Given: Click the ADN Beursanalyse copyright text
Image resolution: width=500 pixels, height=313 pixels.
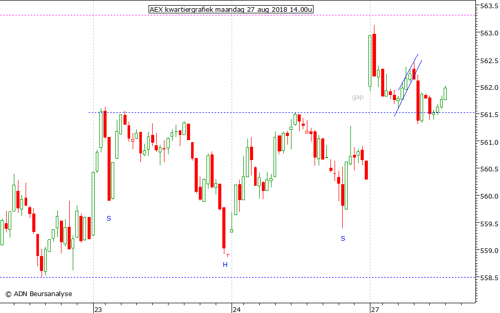Looking at the screenshot, I should point(38,294).
